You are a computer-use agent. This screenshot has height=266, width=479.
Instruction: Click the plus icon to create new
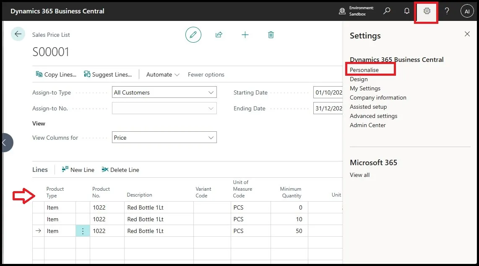tap(245, 35)
